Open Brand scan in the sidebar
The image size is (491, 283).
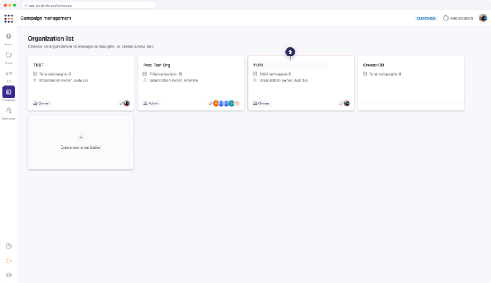(9, 114)
